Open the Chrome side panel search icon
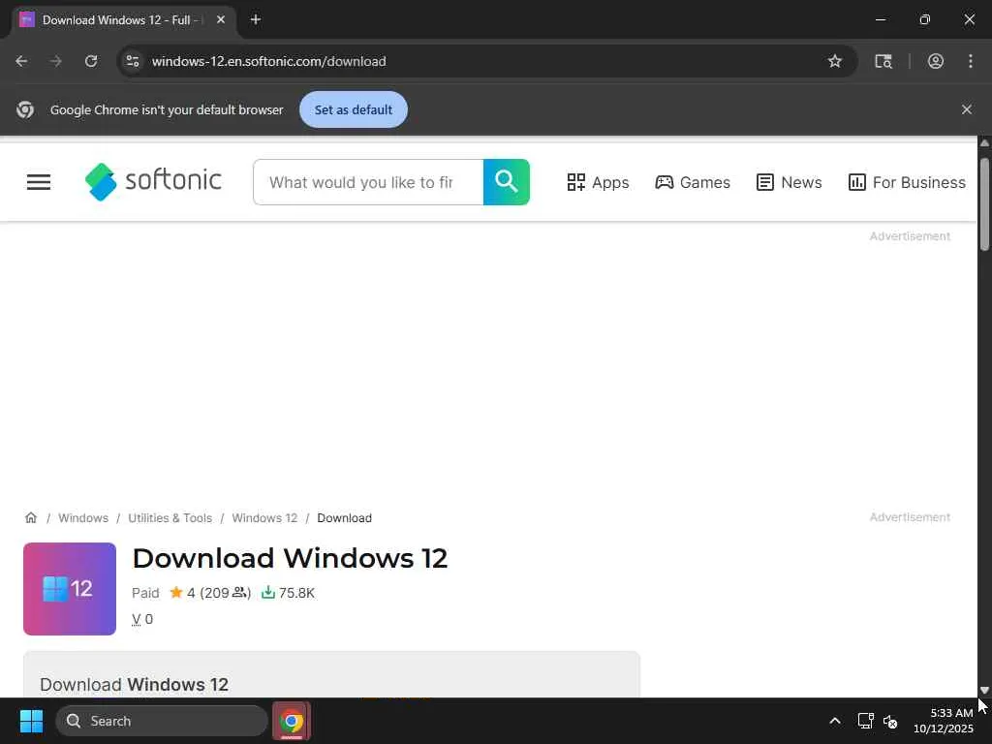This screenshot has width=992, height=744. (883, 61)
